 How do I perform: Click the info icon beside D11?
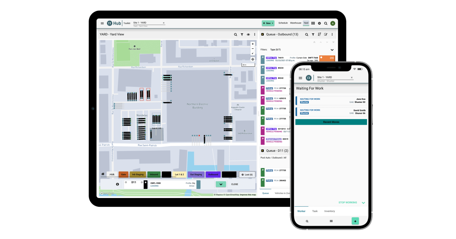[117, 184]
